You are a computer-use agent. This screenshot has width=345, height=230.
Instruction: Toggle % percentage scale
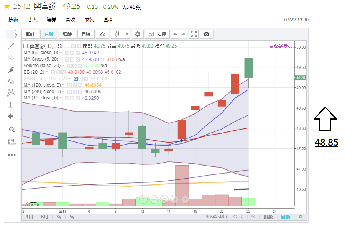253,217
